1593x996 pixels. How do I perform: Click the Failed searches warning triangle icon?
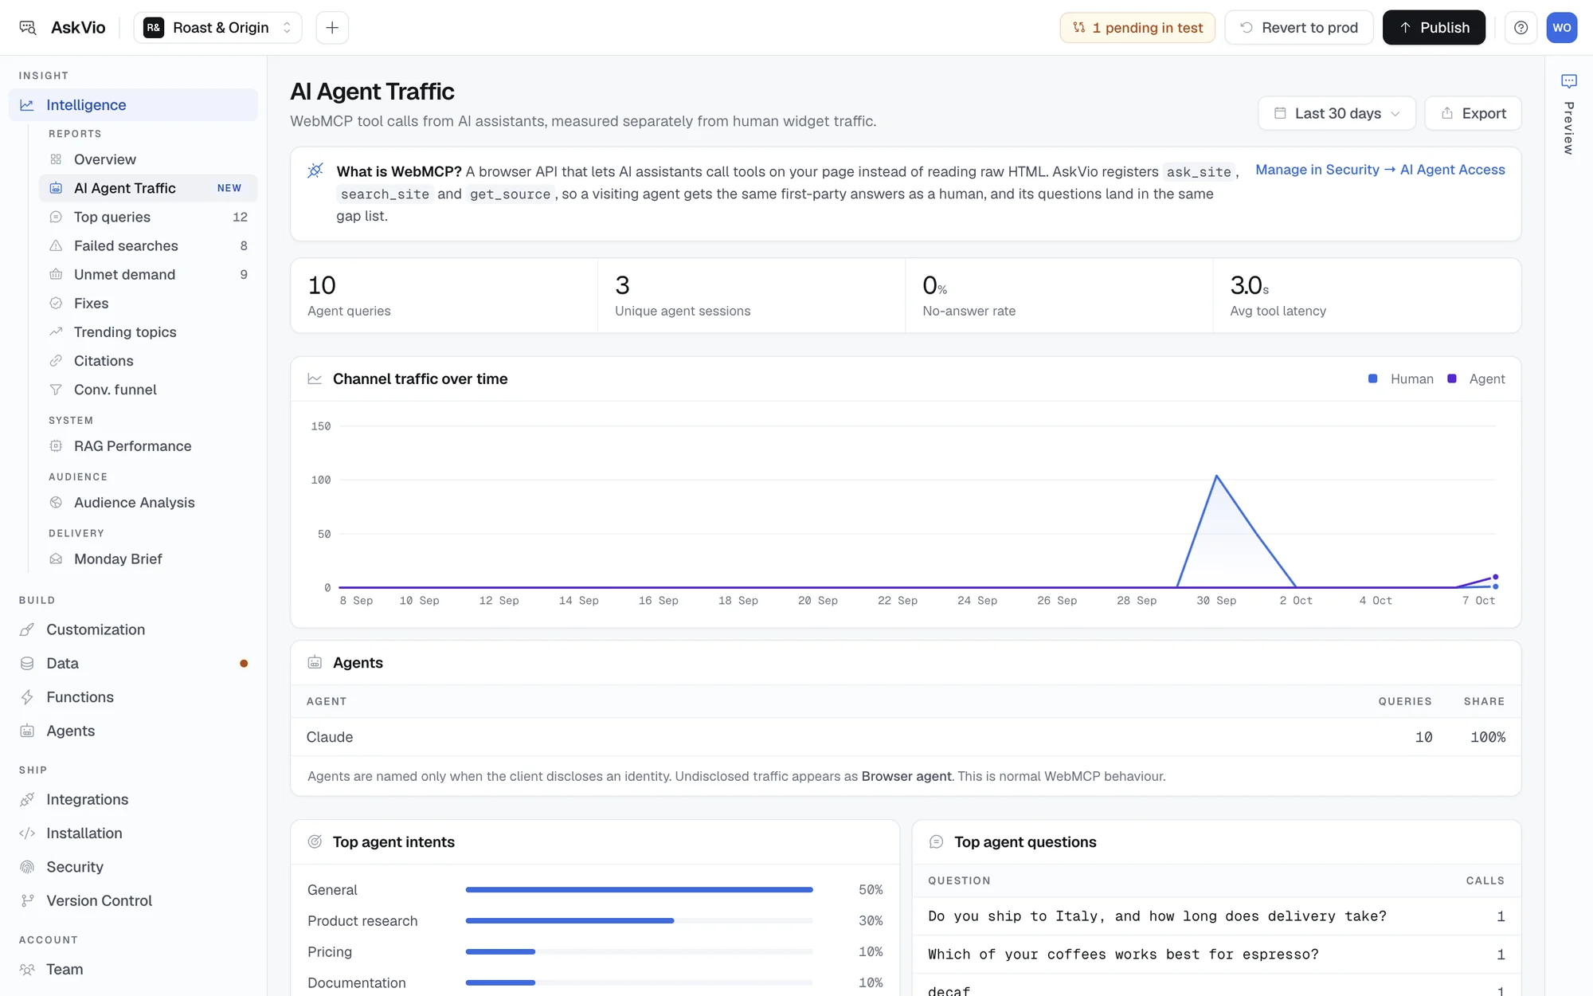click(x=56, y=245)
